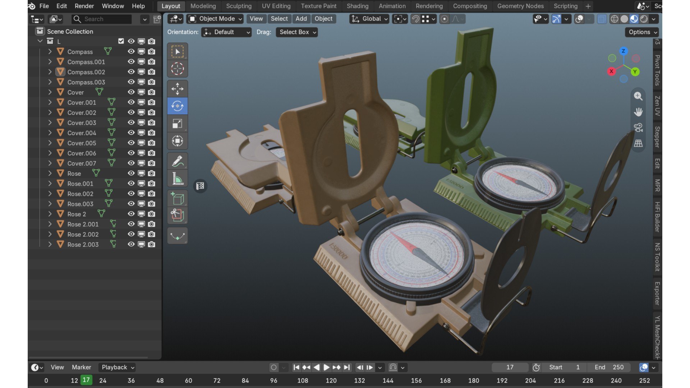Viewport: 690px width, 388px height.
Task: Hide Compass.002 in viewport
Action: pyautogui.click(x=131, y=72)
